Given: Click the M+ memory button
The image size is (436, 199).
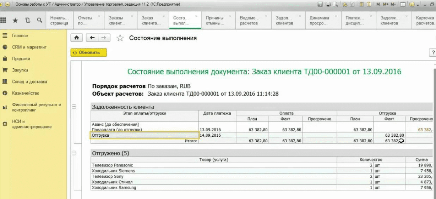Looking at the screenshot, I should click(x=386, y=5).
